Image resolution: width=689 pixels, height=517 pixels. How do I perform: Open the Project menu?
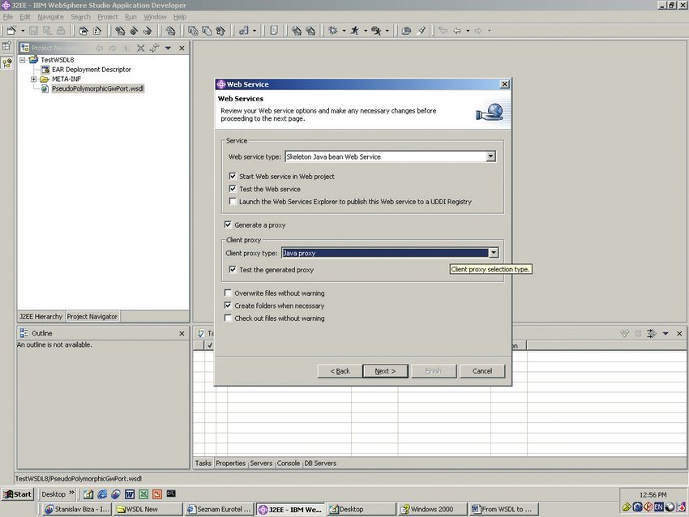(x=107, y=17)
